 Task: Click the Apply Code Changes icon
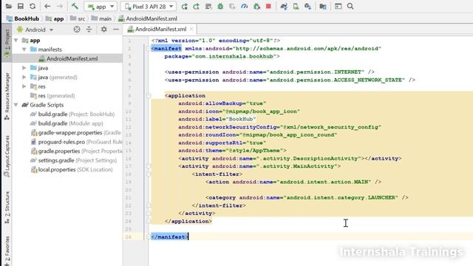point(208,7)
